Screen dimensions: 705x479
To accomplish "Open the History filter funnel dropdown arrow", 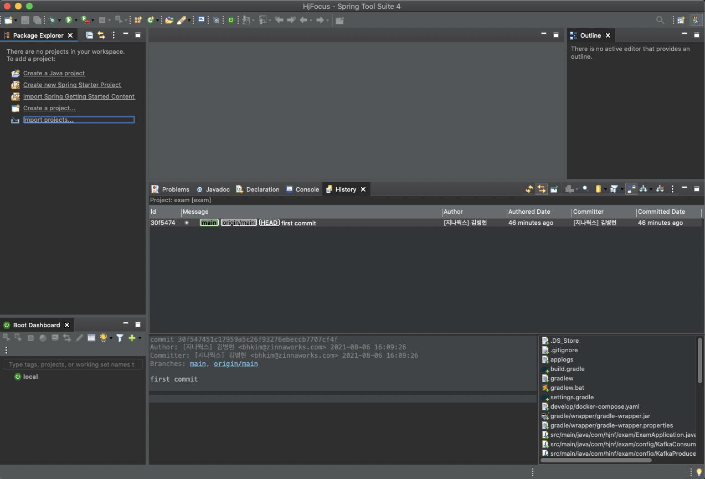I will pyautogui.click(x=622, y=189).
